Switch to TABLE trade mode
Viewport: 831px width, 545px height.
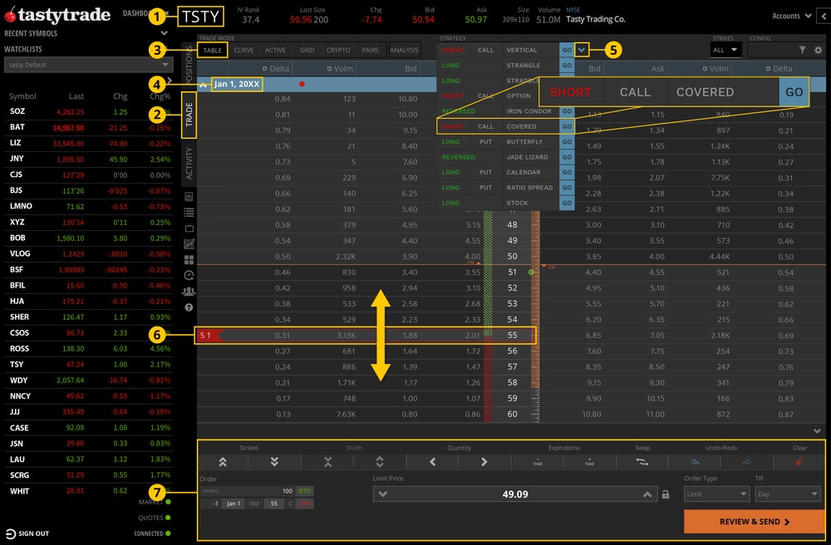pos(213,51)
